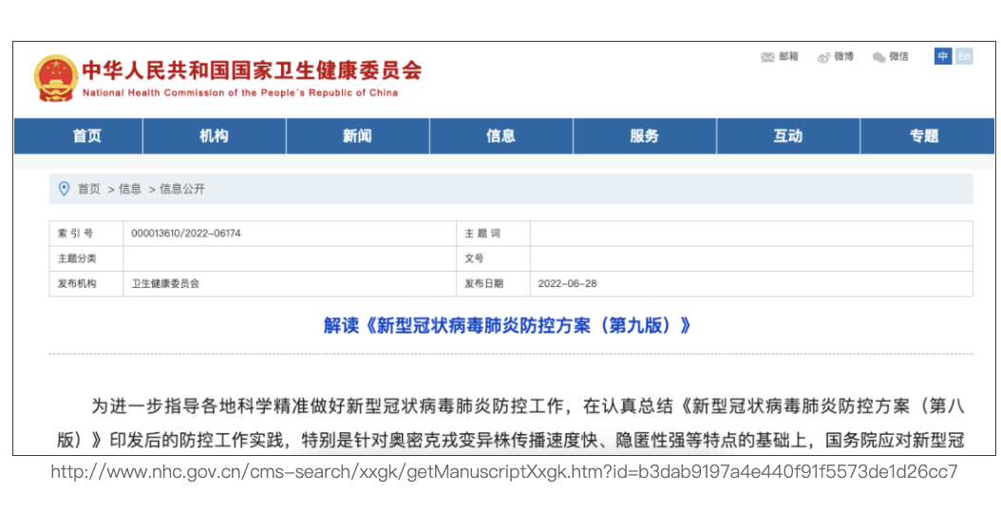Viewport: 1001px width, 532px height.
Task: Click the English title National Health Commission
Action: click(240, 93)
